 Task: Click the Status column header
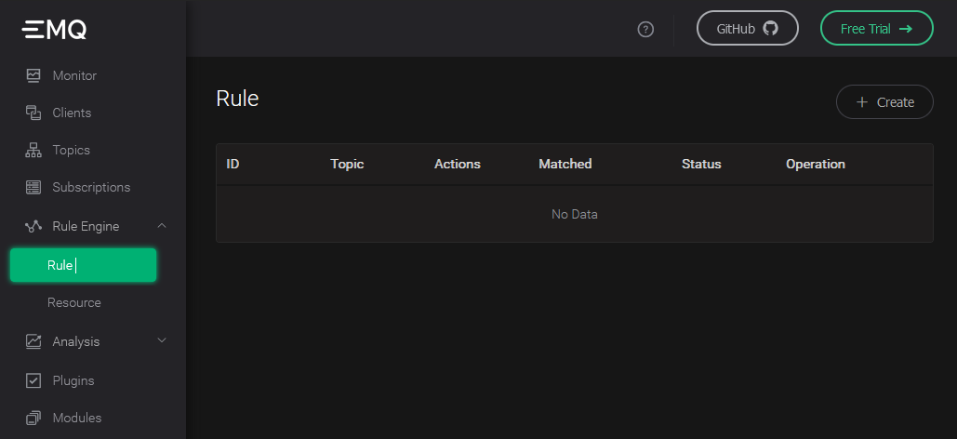pyautogui.click(x=700, y=164)
